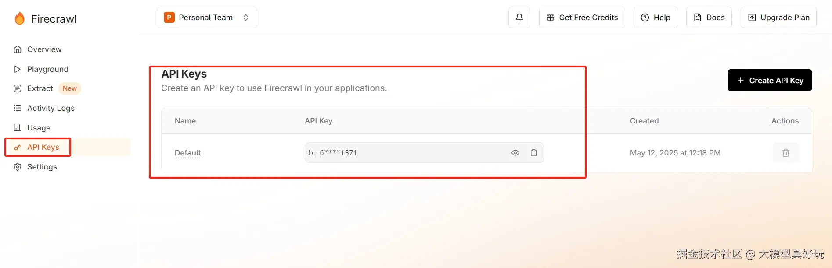
Task: Click Upgrade Plan button
Action: (778, 18)
